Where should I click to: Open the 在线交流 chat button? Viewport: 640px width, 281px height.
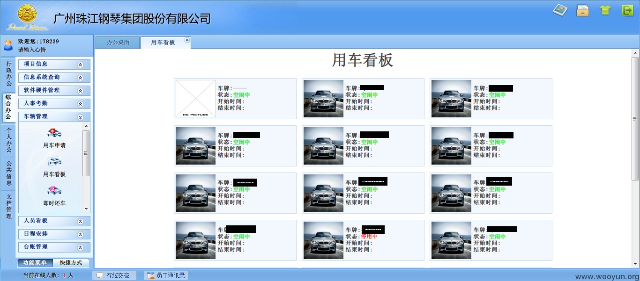click(x=114, y=275)
